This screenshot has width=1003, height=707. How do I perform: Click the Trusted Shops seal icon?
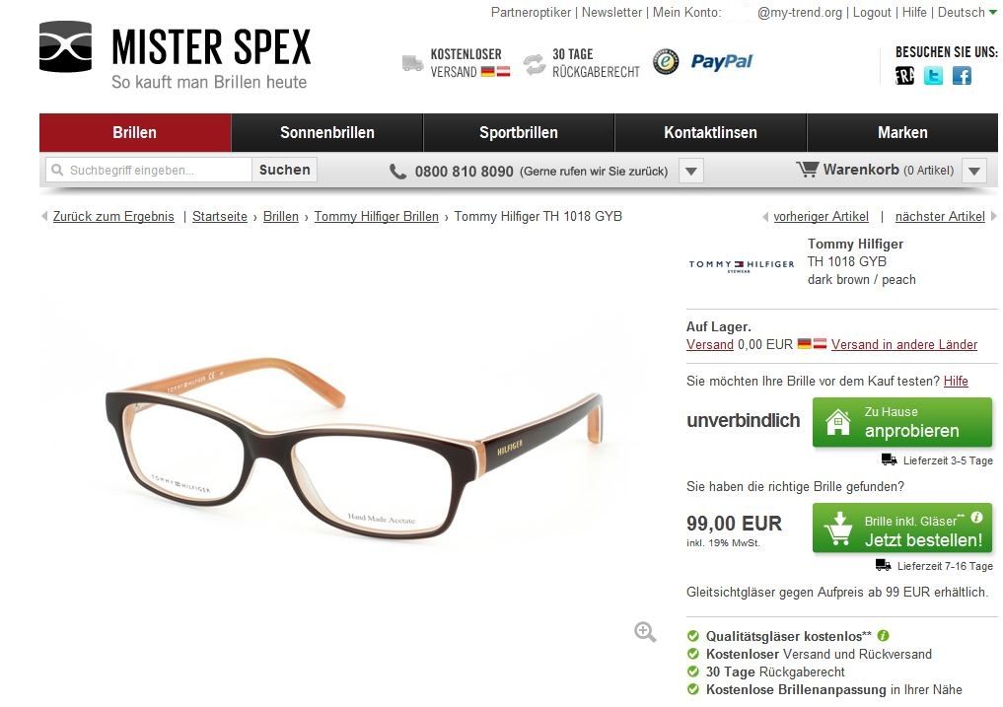[666, 61]
